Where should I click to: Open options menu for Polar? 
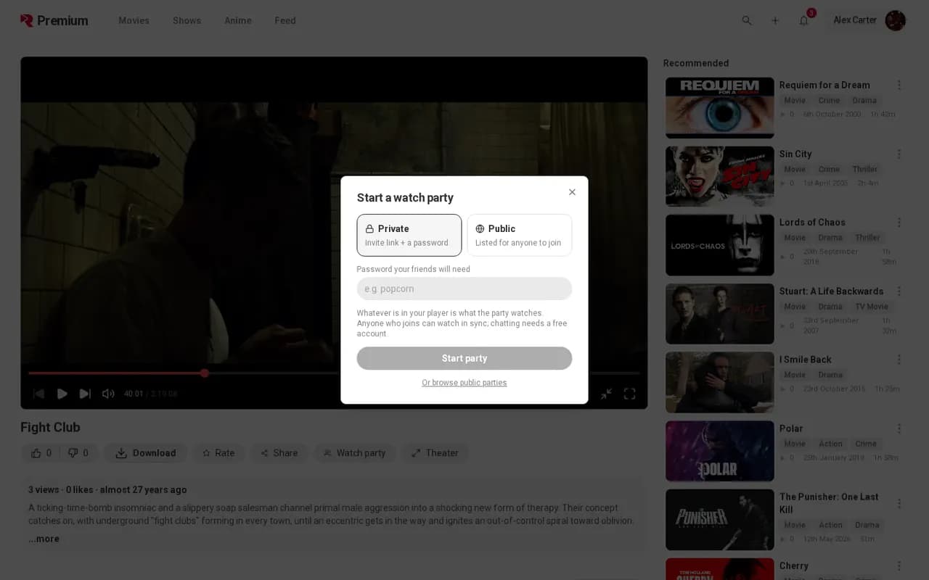pos(899,428)
